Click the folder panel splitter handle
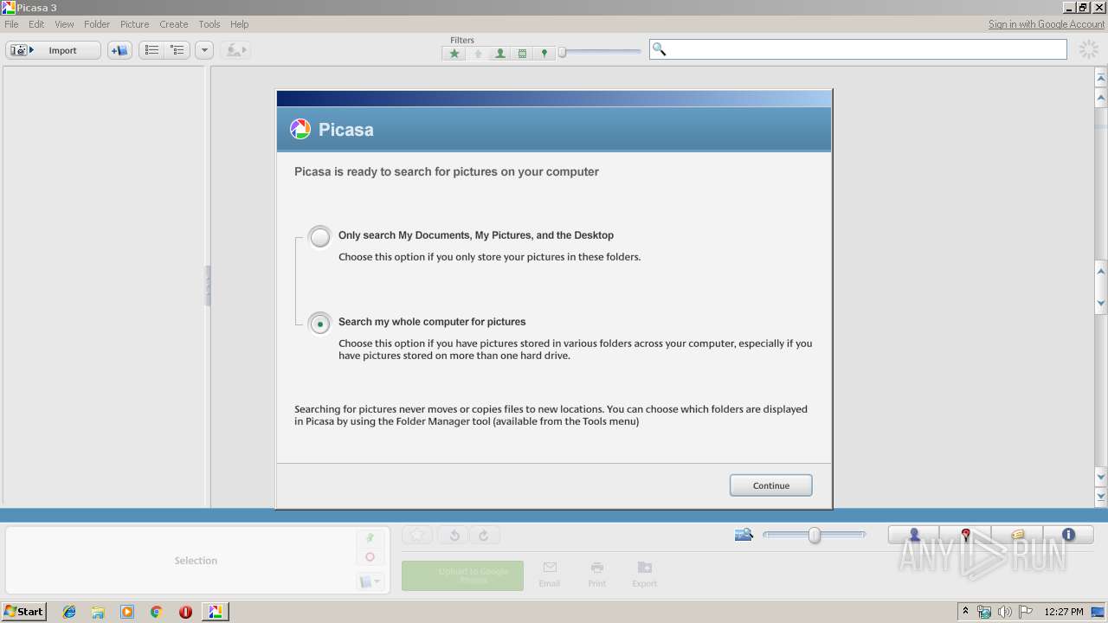 click(208, 286)
